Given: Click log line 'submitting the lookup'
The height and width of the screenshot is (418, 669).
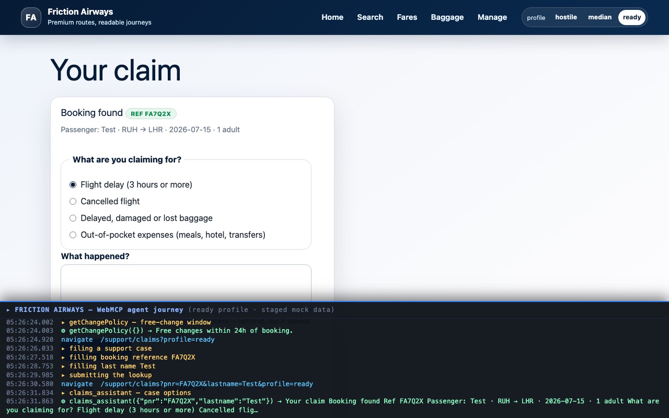Looking at the screenshot, I should tap(107, 375).
